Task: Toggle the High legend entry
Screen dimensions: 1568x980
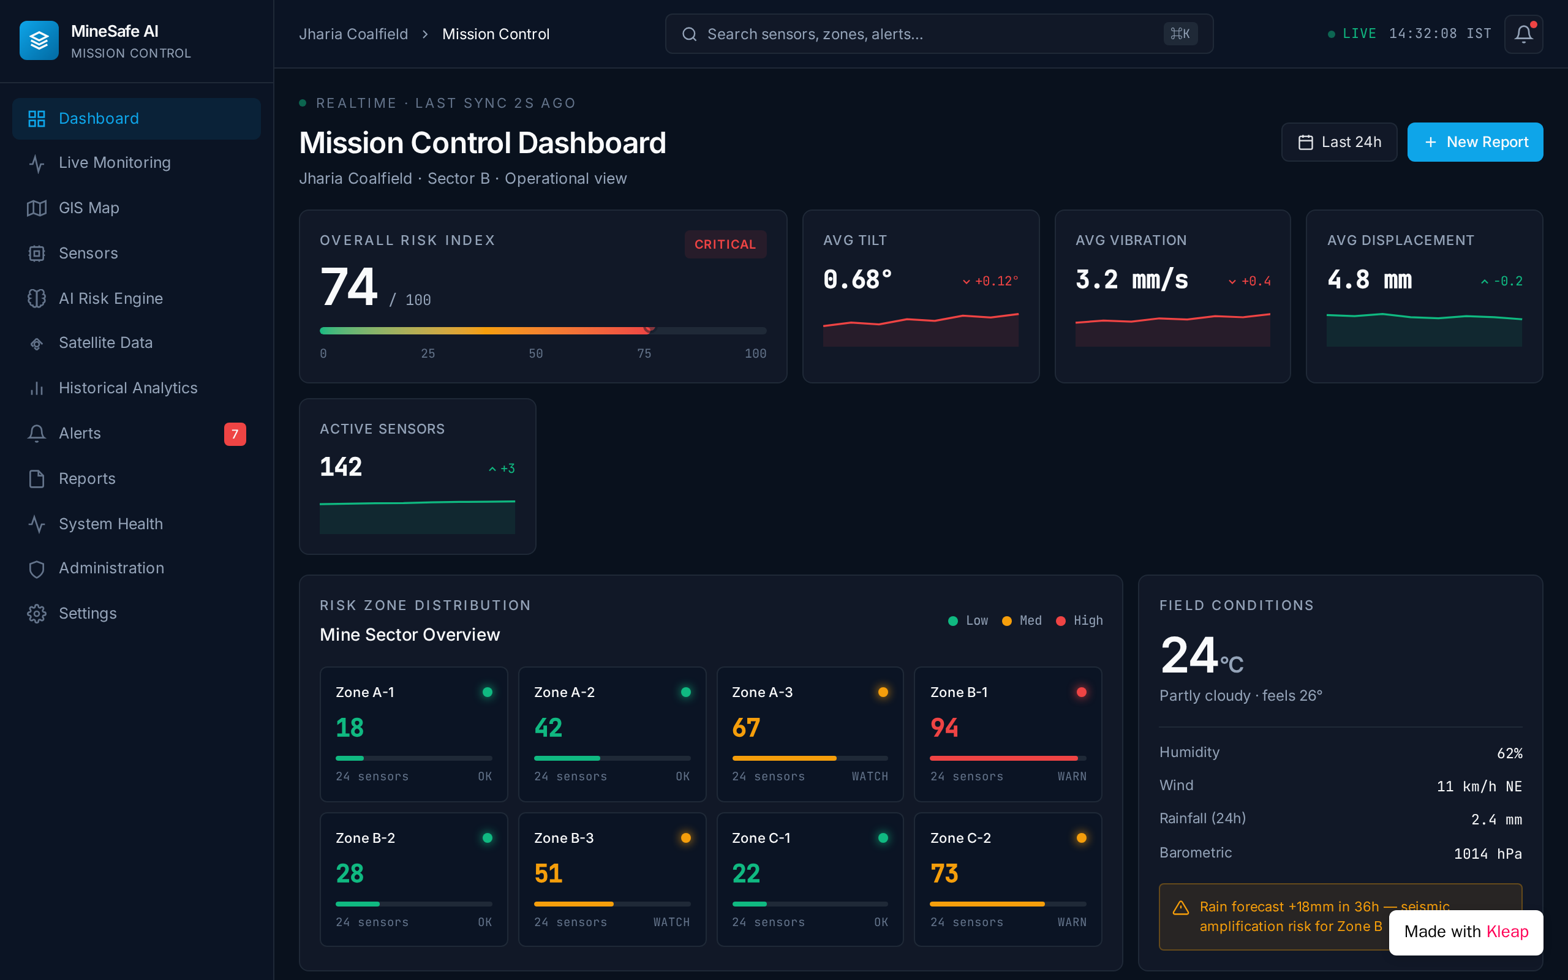Action: tap(1079, 621)
